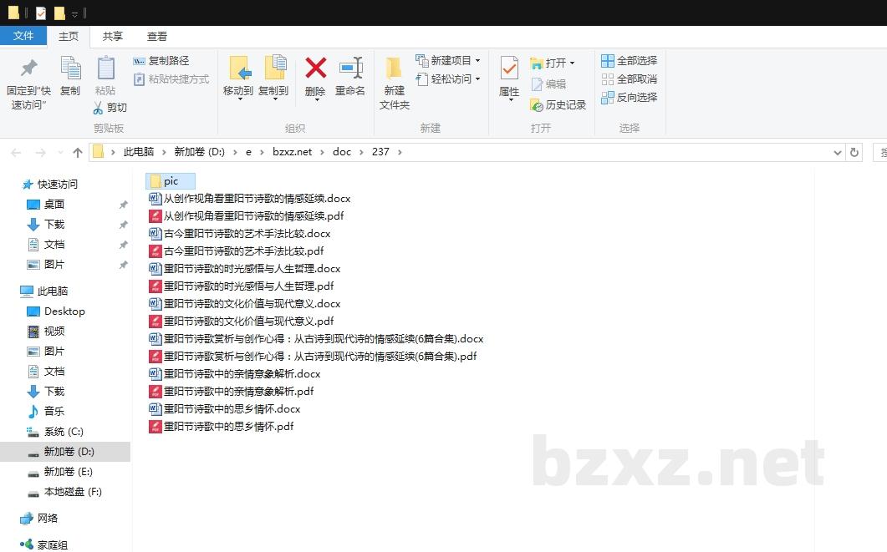Click the Paste icon in clipboard group
This screenshot has height=552, width=887.
pos(105,69)
